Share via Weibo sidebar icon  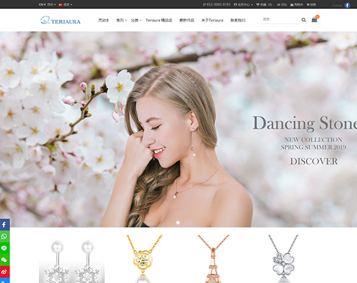[4, 272]
